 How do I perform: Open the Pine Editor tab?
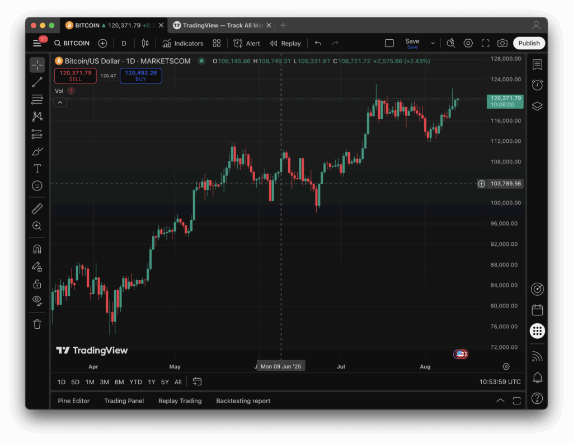(73, 401)
